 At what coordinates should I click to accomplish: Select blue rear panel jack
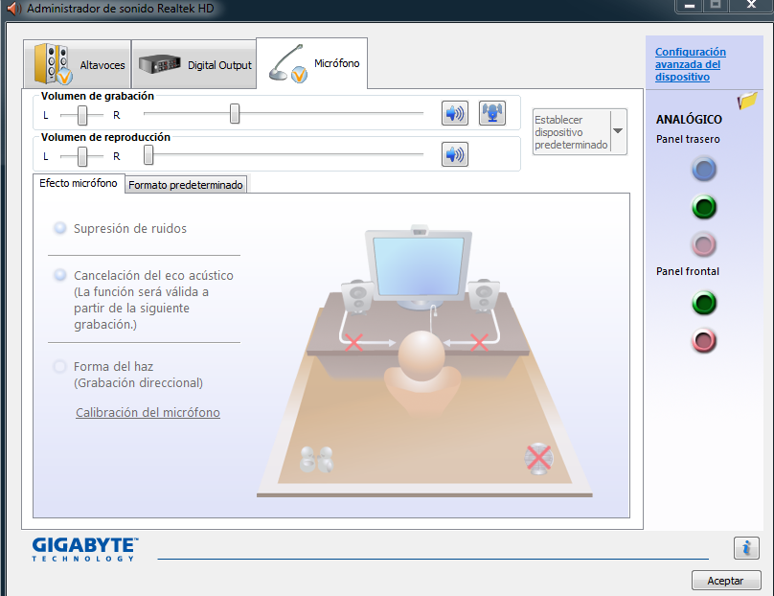(x=704, y=169)
